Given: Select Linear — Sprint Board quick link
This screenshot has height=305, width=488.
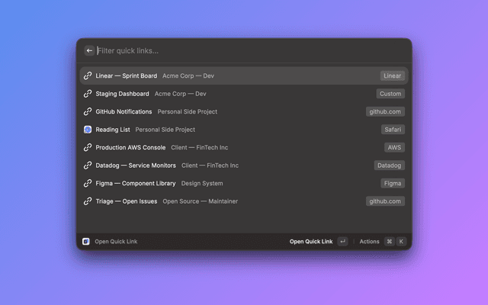Looking at the screenshot, I should pyautogui.click(x=244, y=75).
